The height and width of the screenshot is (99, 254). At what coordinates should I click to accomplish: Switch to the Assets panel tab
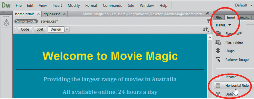coord(244,18)
